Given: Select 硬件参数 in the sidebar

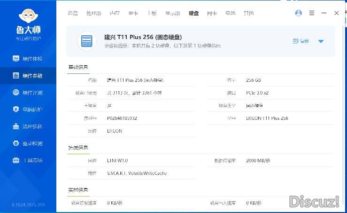Looking at the screenshot, I should 27,76.
